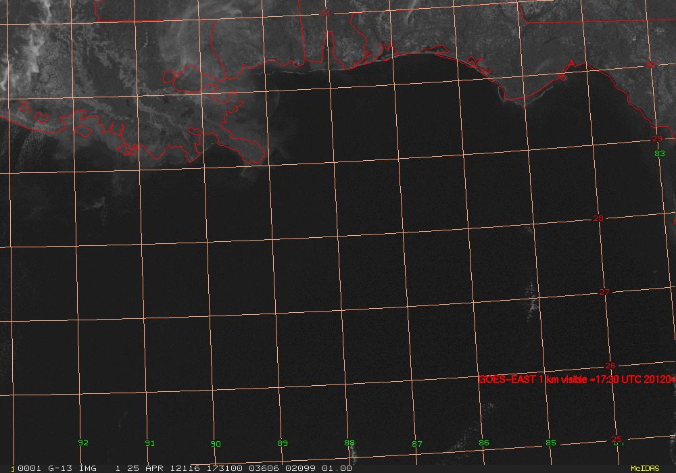
Task: Click the green longitude label 90
Action: 216,444
